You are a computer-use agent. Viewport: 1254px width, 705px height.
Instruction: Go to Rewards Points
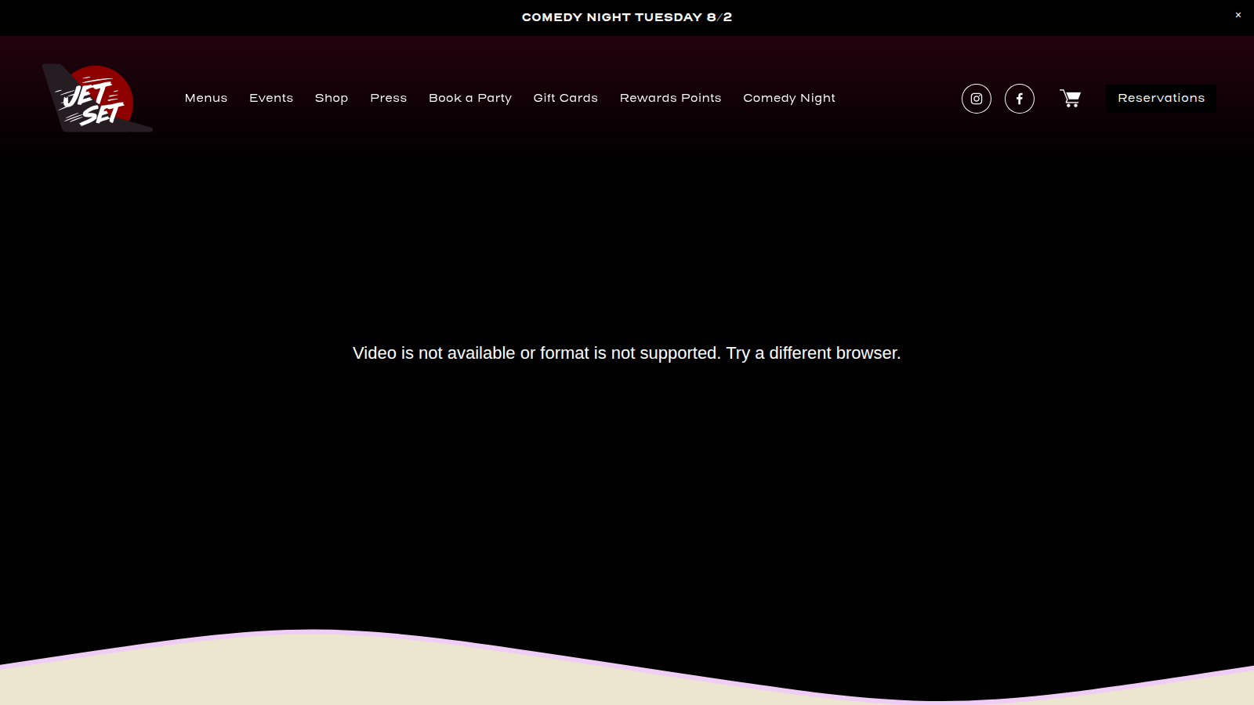671,98
